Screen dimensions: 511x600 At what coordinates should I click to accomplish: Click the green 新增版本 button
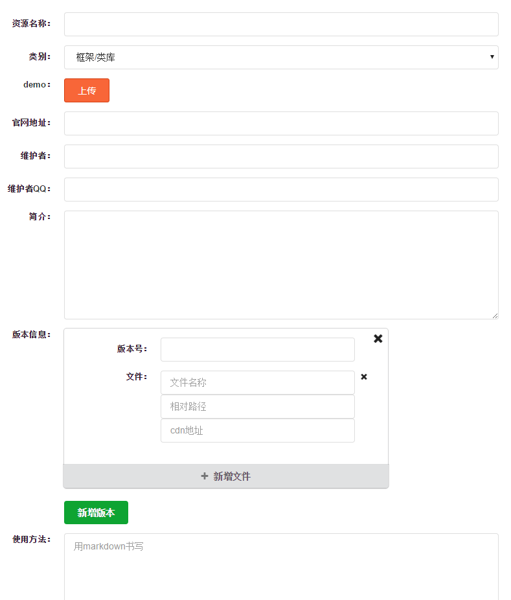(x=96, y=513)
